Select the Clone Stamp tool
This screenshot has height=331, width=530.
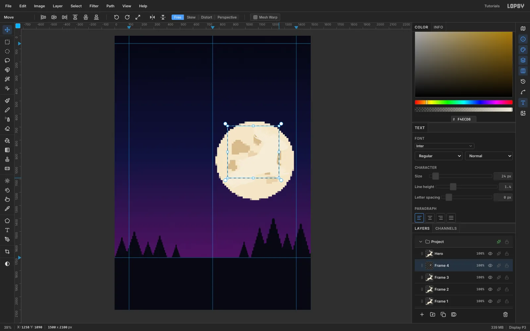click(x=7, y=159)
